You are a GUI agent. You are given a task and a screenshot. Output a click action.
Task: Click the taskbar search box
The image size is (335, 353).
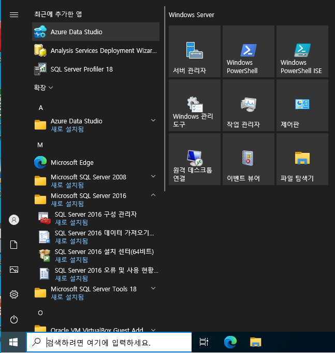coord(109,343)
